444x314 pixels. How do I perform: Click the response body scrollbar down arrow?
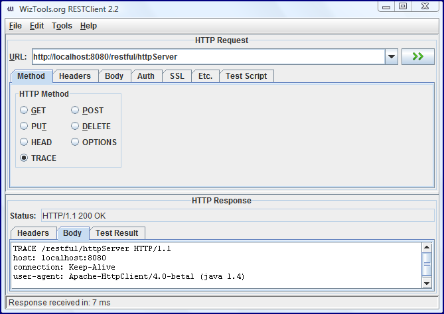pos(427,283)
